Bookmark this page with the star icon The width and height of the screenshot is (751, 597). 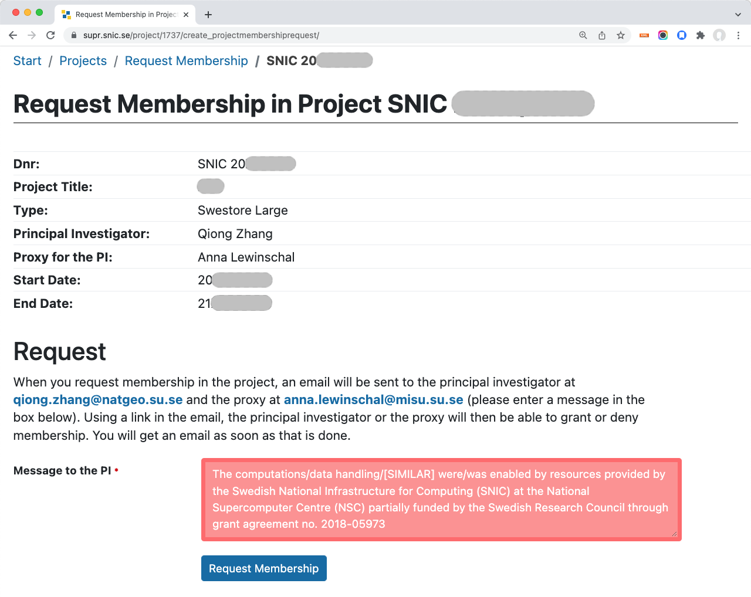point(621,35)
